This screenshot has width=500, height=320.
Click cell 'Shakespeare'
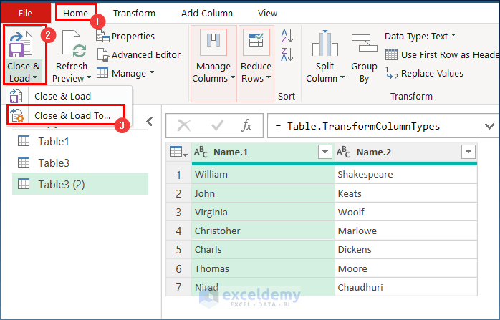[x=406, y=175]
